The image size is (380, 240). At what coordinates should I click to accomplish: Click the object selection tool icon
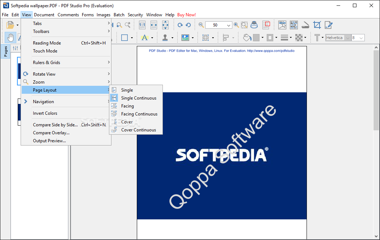pos(282,25)
